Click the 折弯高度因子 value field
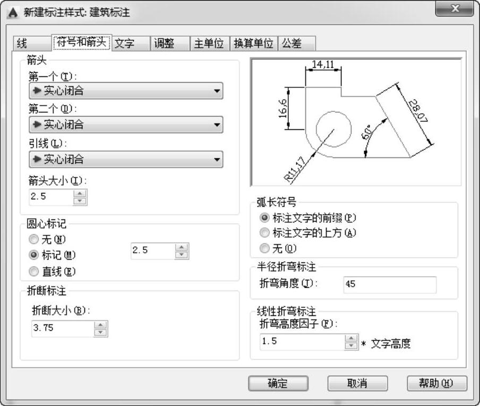Image resolution: width=480 pixels, height=406 pixels. click(x=302, y=342)
